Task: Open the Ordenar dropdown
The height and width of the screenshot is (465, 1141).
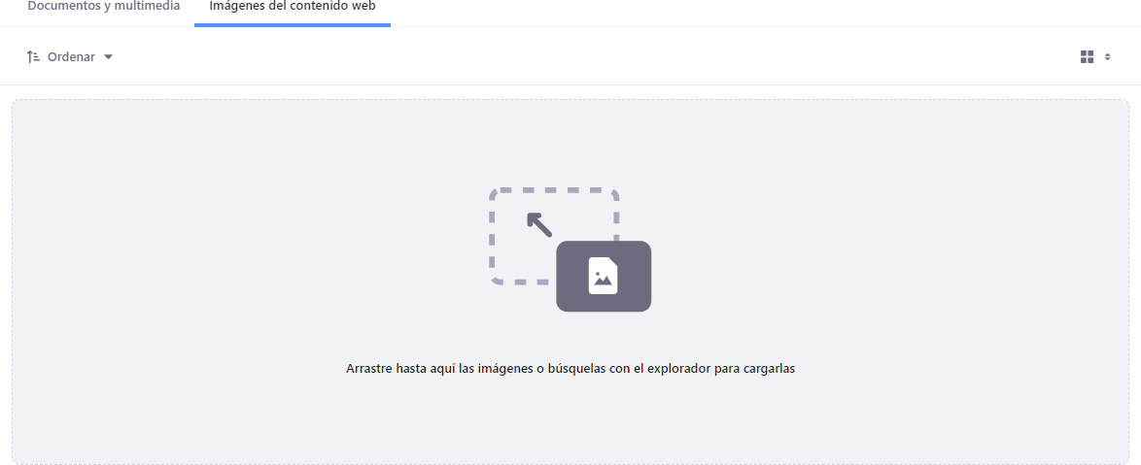Action: tap(70, 56)
